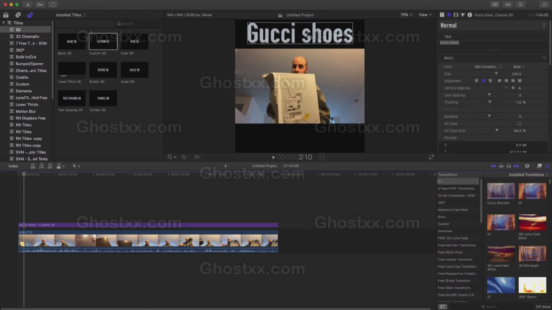The width and height of the screenshot is (552, 310).
Task: Select the Free Glitch Pack transitions category
Action: point(450,252)
